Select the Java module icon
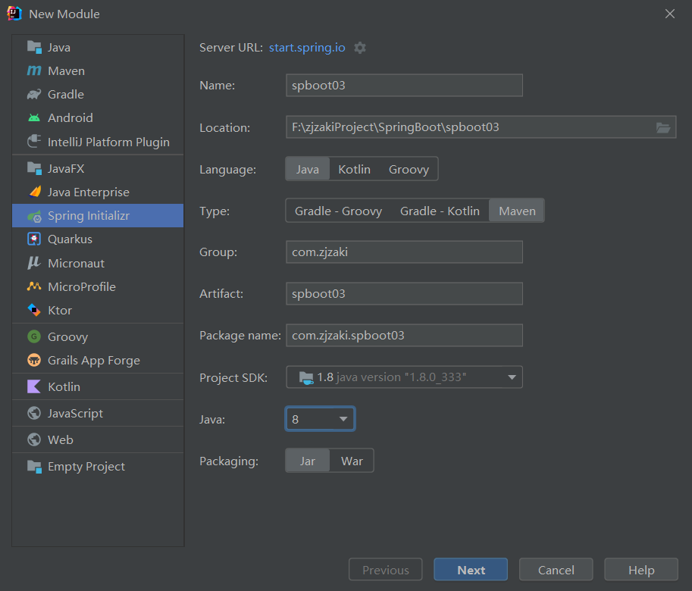This screenshot has width=692, height=591. [x=34, y=47]
